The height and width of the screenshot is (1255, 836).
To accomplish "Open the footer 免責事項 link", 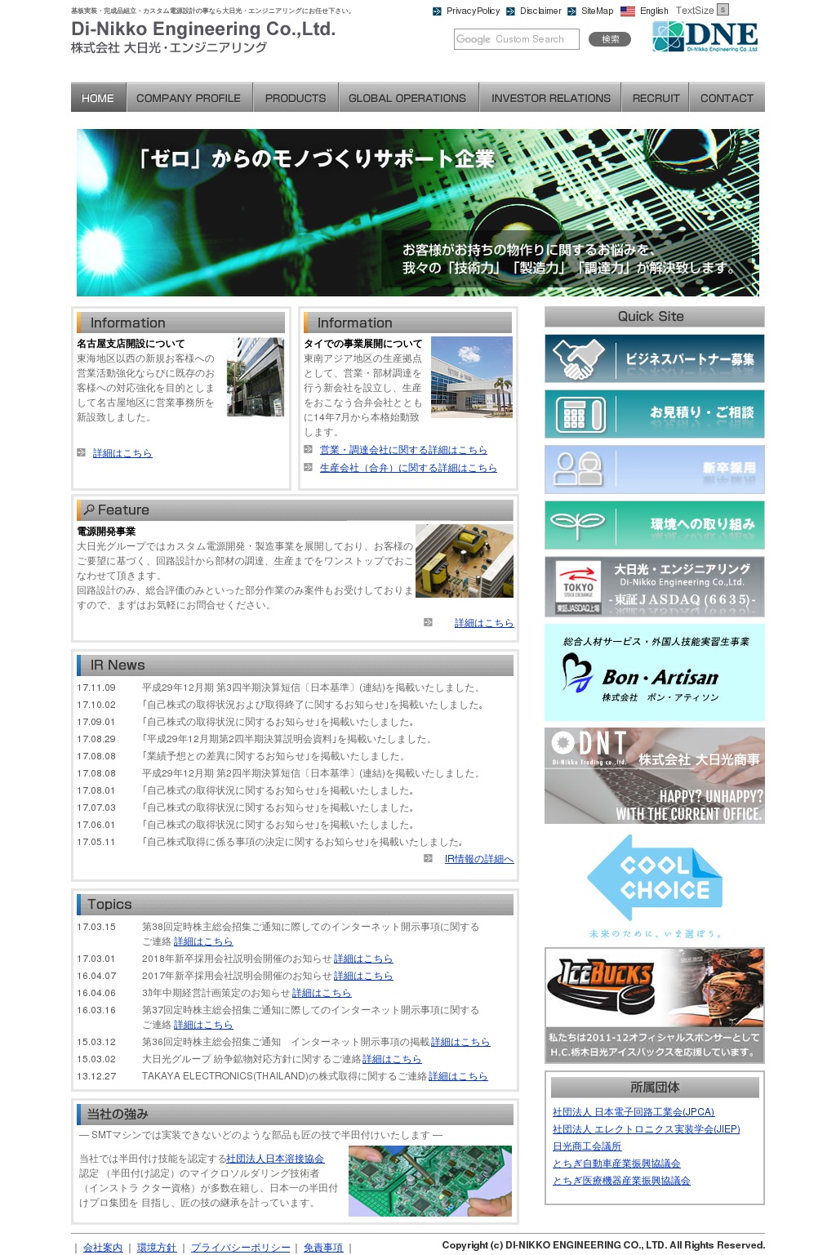I will click(323, 1248).
